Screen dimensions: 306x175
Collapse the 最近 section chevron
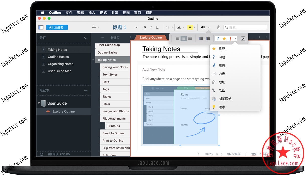(86, 38)
